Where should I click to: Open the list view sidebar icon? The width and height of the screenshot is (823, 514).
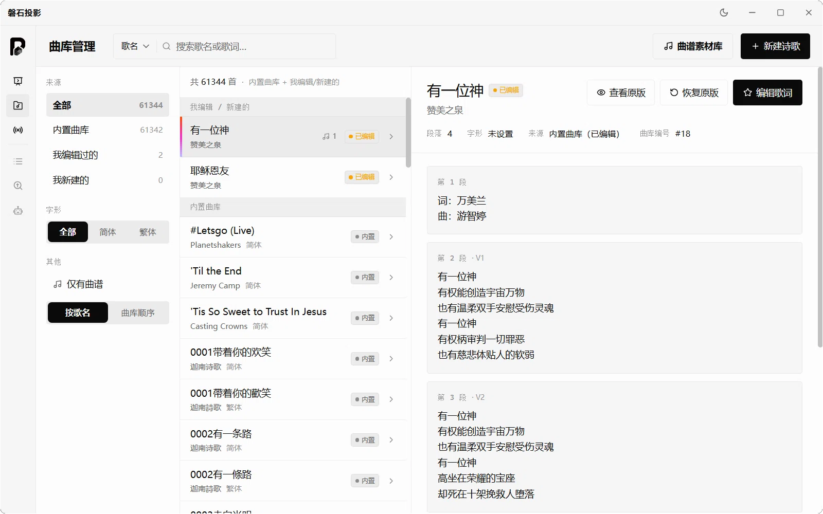(18, 161)
